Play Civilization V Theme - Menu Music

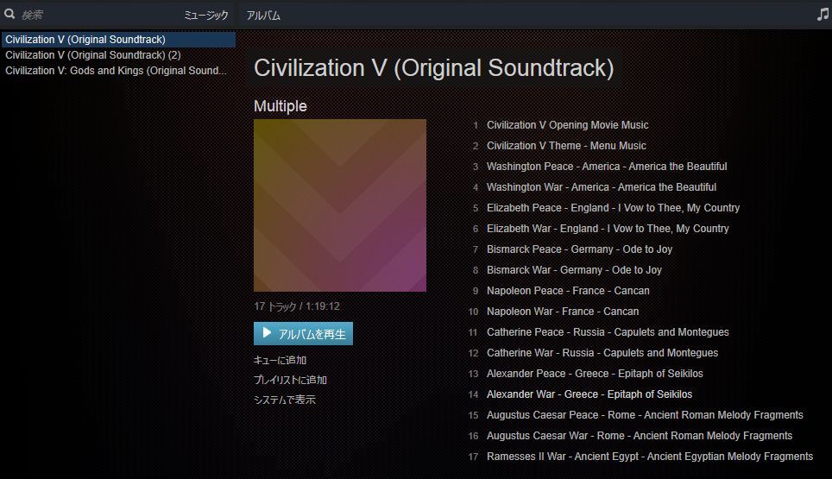coord(566,146)
